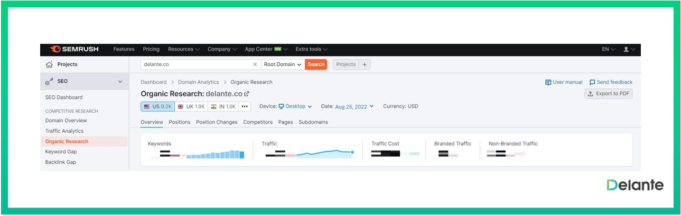Screen dimensions: 681x216
Task: Switch to the Competitors tab
Action: pos(258,122)
